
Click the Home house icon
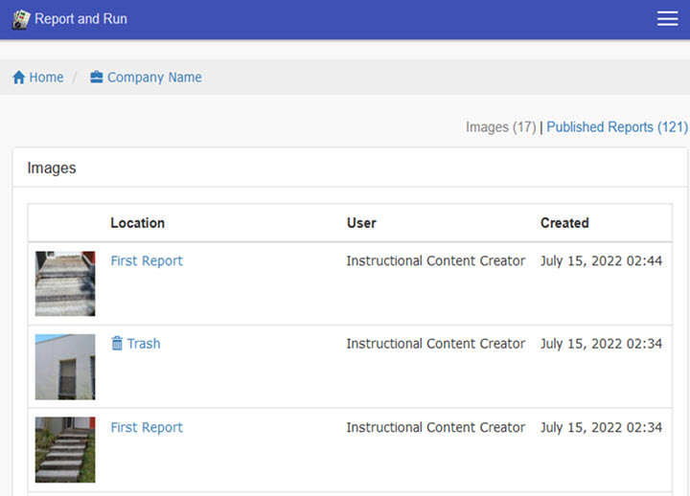click(18, 78)
